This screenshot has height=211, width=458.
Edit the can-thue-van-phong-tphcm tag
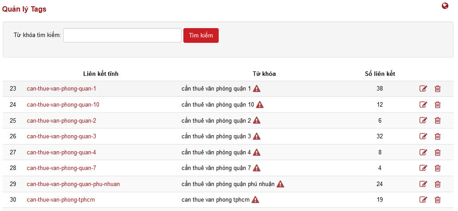pos(423,200)
